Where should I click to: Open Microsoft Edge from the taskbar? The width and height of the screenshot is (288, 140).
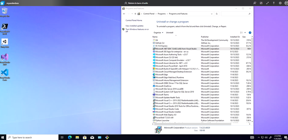click(70, 137)
